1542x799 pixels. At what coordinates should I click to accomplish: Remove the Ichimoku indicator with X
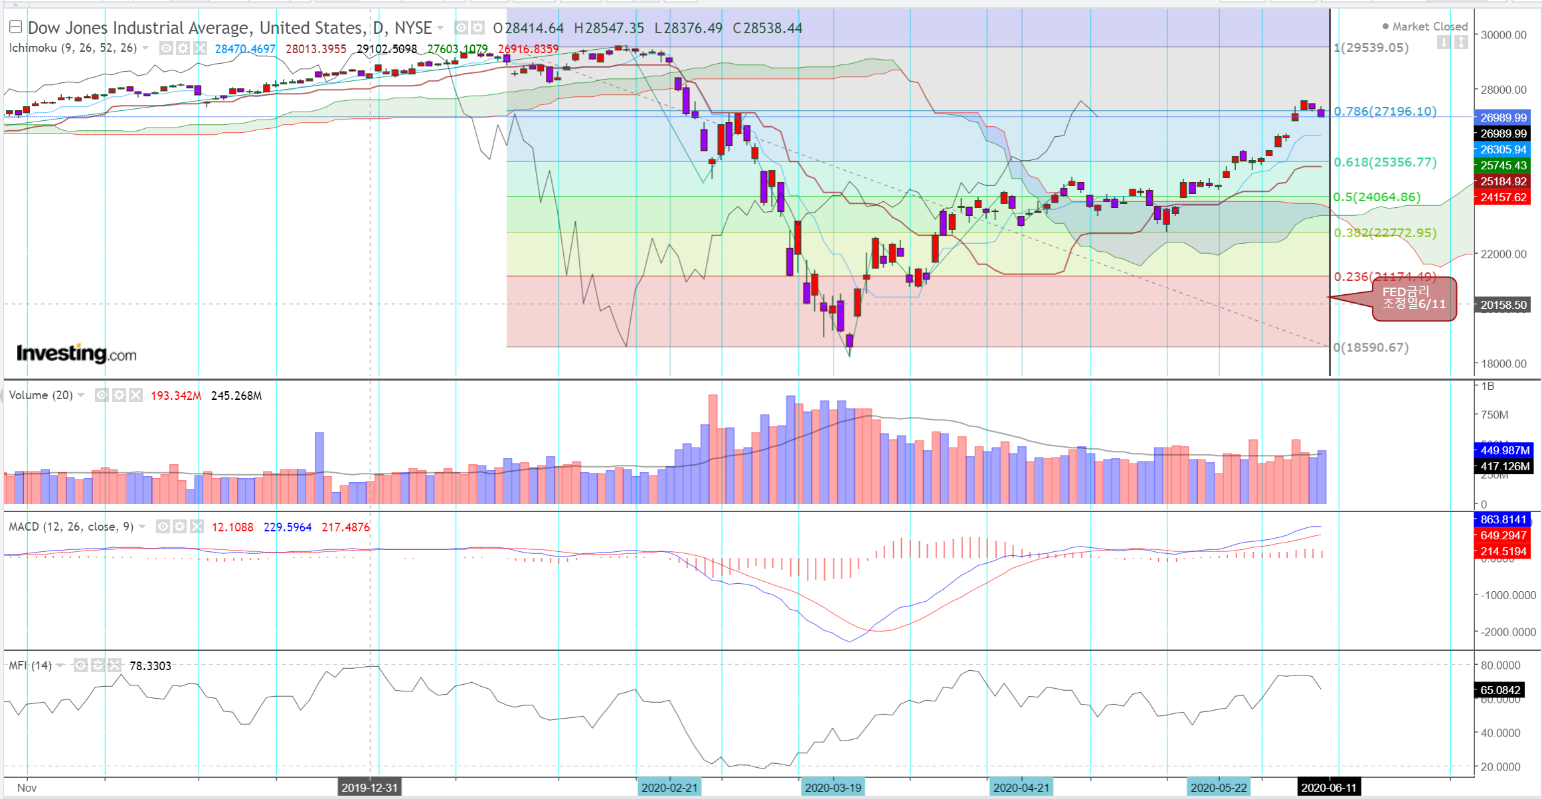199,48
